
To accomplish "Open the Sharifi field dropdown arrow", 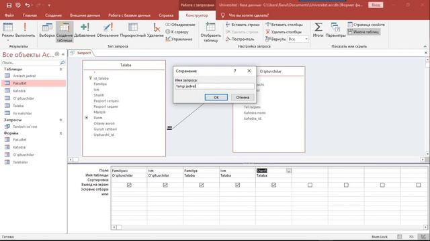I will click(x=289, y=171).
